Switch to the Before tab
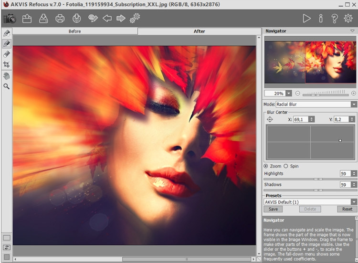This screenshot has width=358, height=263. pos(75,32)
